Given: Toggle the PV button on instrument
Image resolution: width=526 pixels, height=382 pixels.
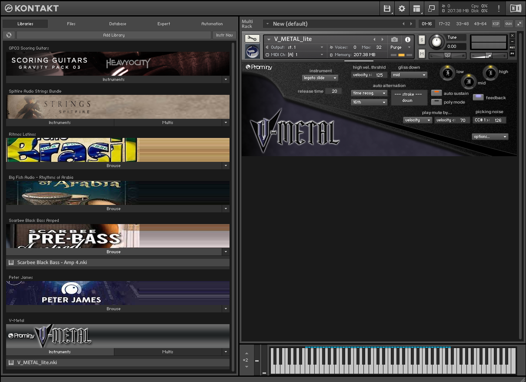Looking at the screenshot, I should 512,54.
